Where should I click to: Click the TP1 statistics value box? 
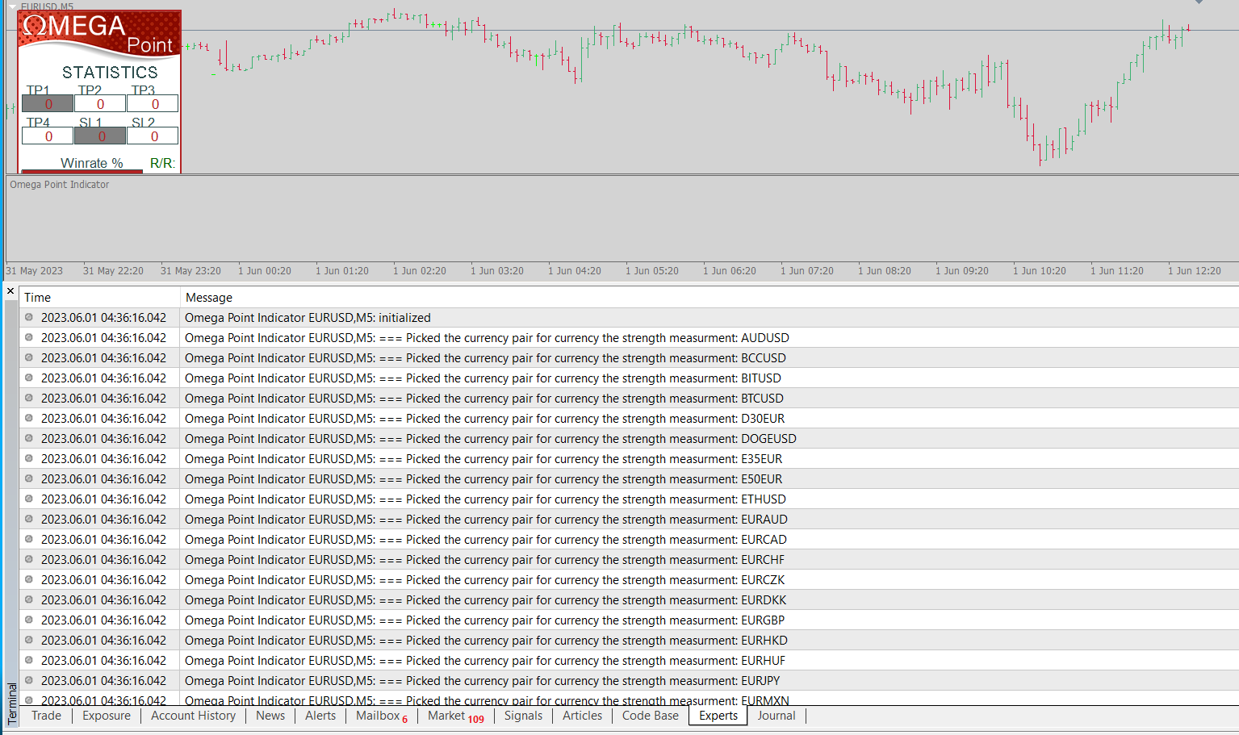(x=48, y=104)
